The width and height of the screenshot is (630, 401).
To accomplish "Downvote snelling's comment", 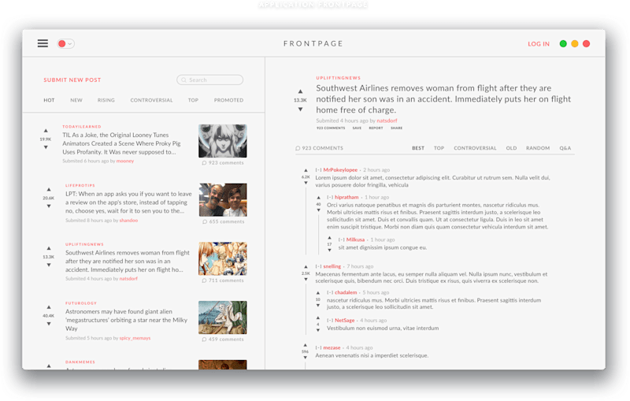I will click(306, 280).
